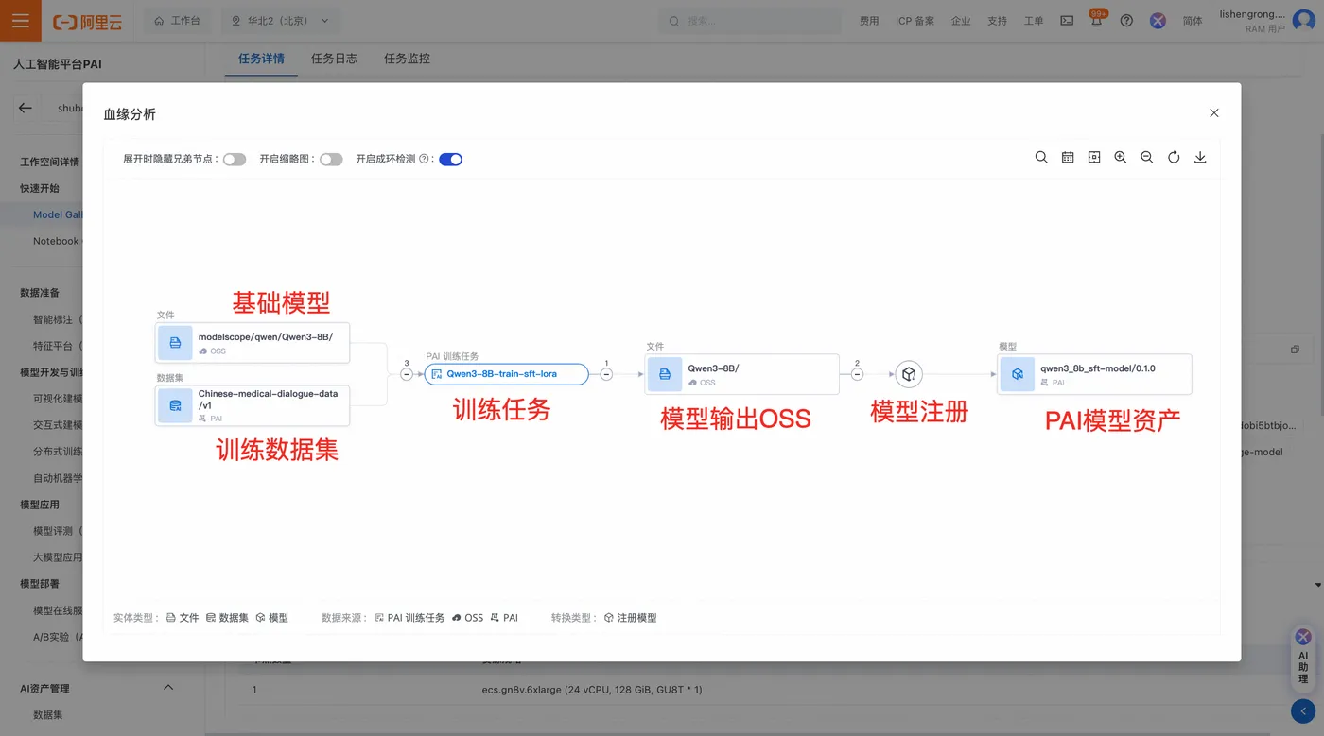The image size is (1324, 736).
Task: Fit the lineage graph to view
Action: 1094,158
